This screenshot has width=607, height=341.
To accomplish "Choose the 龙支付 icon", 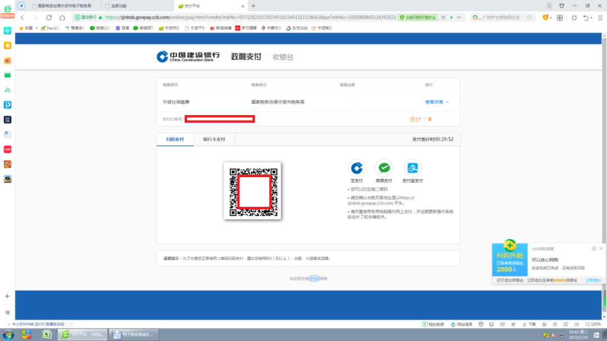I will pyautogui.click(x=356, y=168).
